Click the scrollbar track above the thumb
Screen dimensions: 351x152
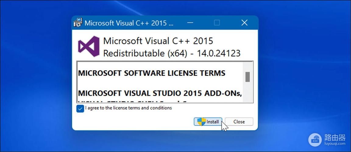click(x=247, y=67)
